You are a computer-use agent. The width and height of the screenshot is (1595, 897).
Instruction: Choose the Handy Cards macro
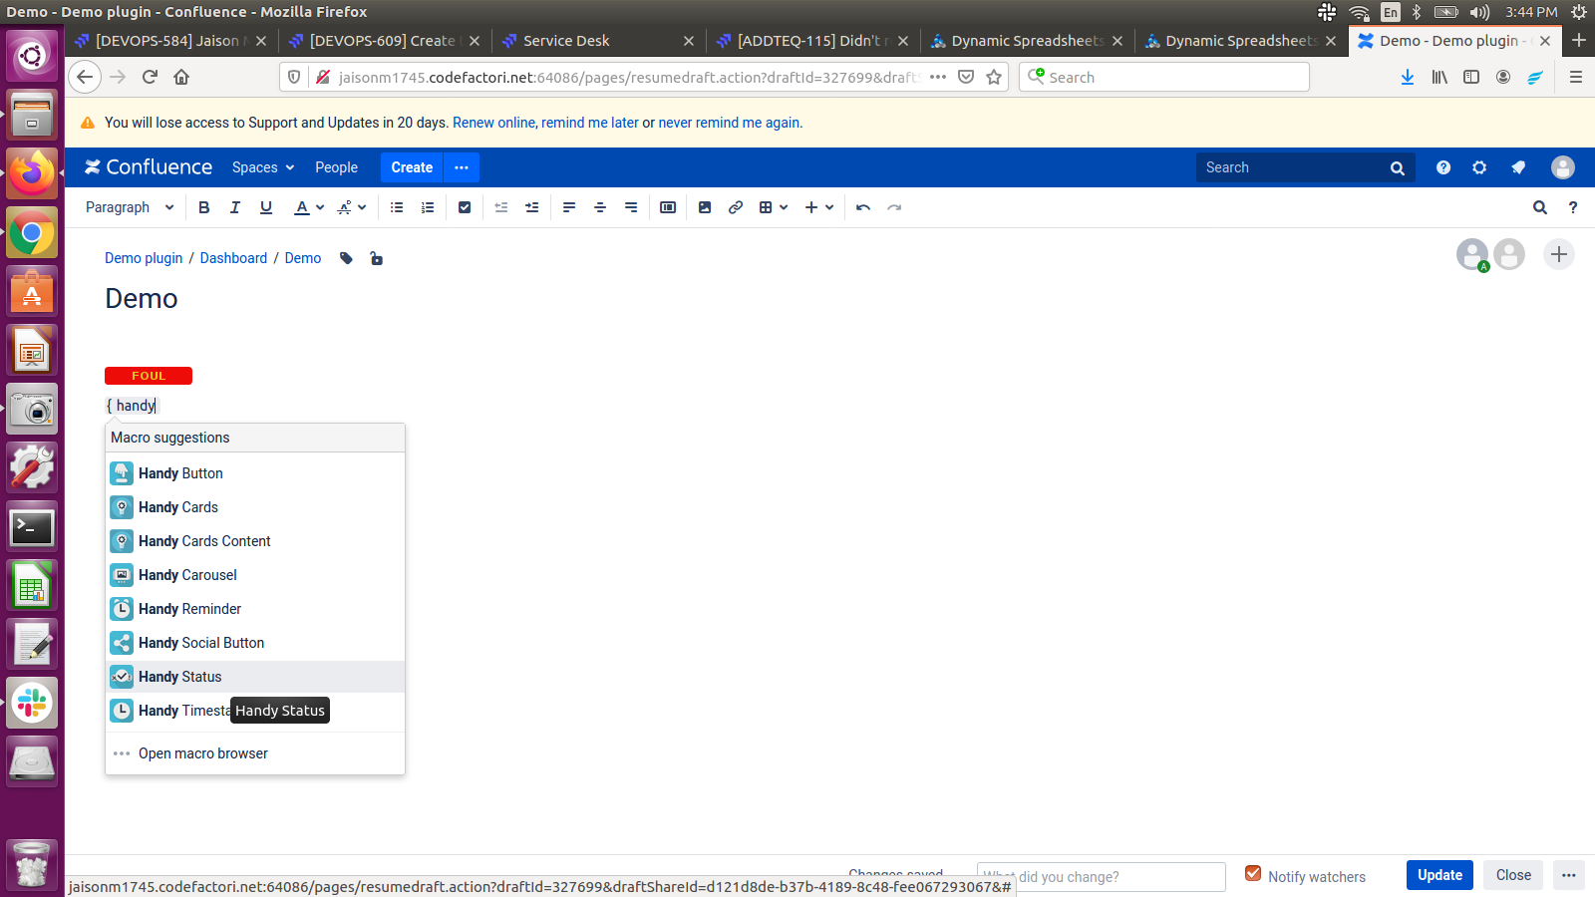(255, 507)
